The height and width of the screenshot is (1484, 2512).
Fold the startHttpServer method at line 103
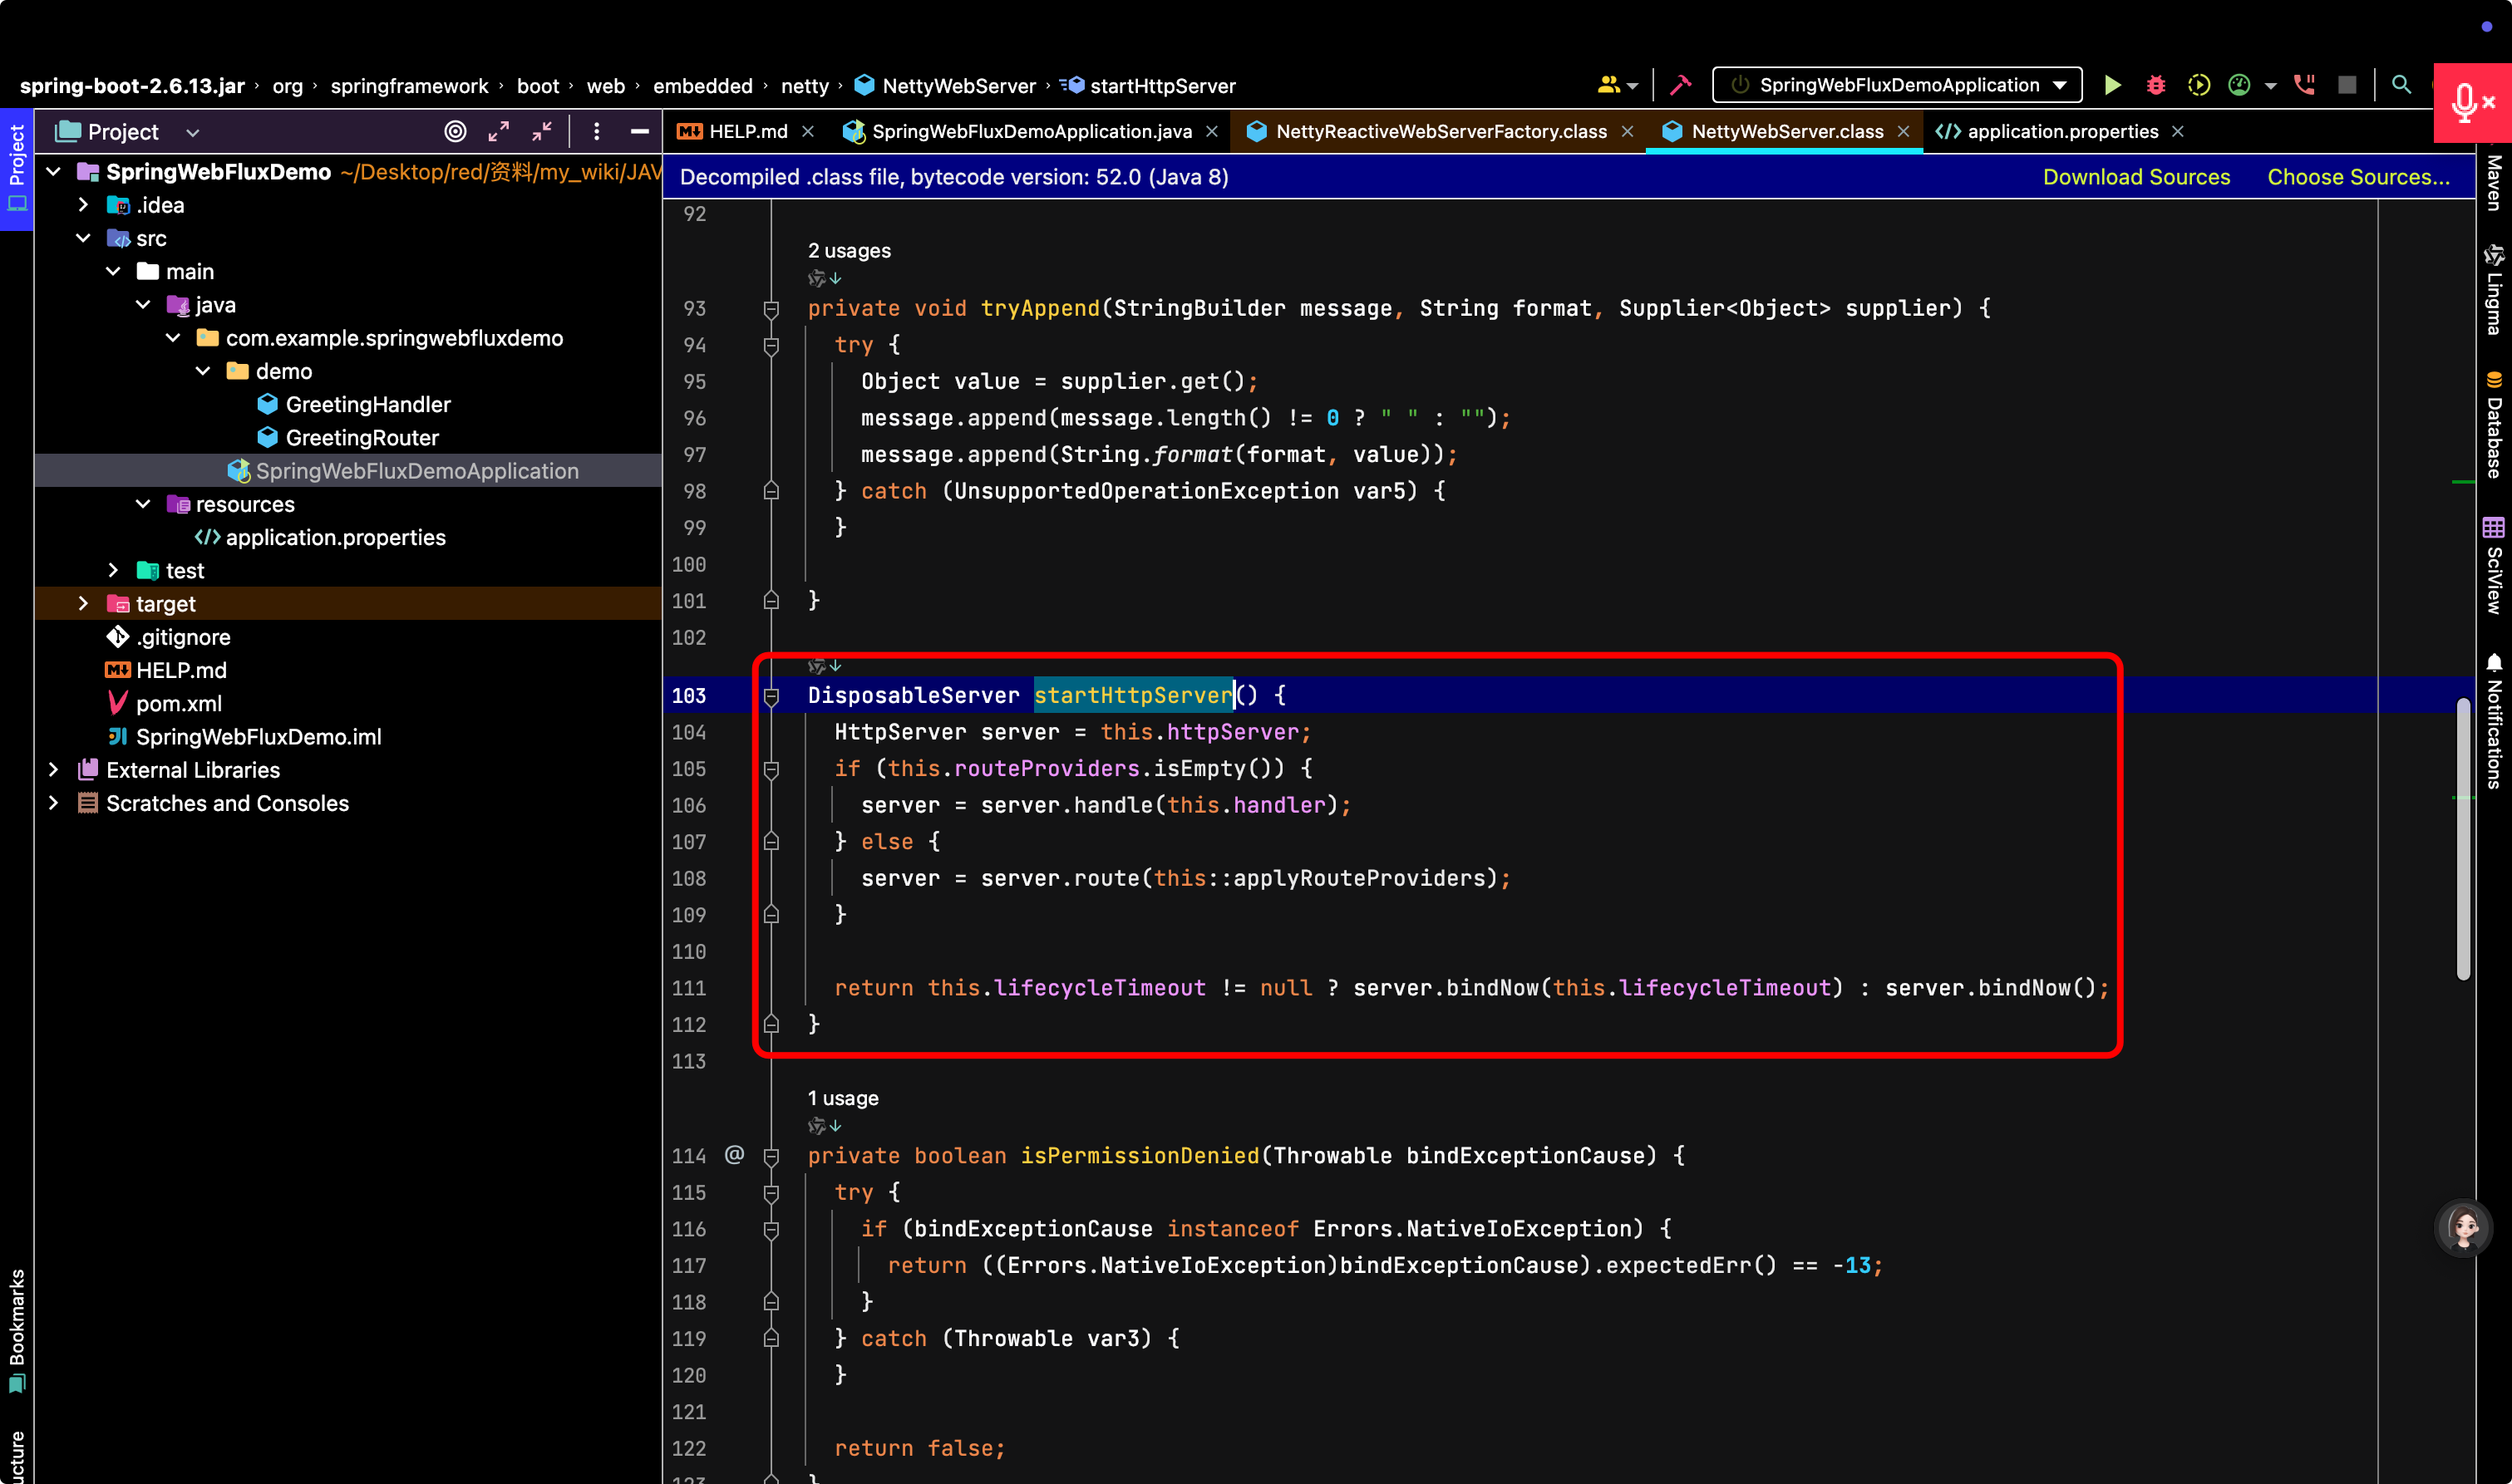click(x=771, y=696)
